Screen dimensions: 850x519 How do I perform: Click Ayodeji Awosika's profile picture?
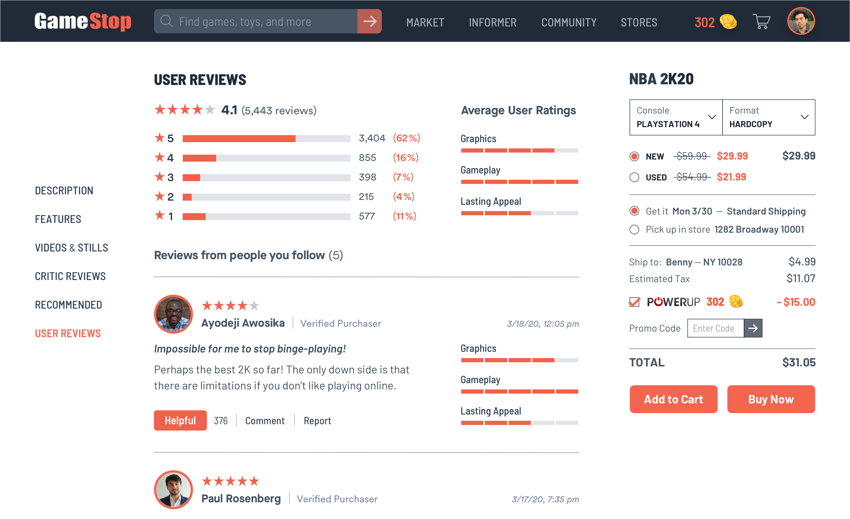click(173, 314)
